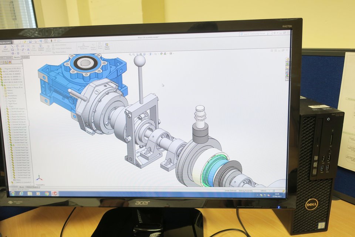Launch Internet Explorer from the taskbar
The height and width of the screenshot is (237, 355).
click(x=21, y=193)
